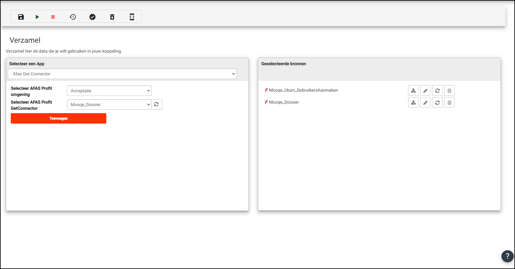Click the save icon in the toolbar
The width and height of the screenshot is (515, 269).
pyautogui.click(x=21, y=17)
